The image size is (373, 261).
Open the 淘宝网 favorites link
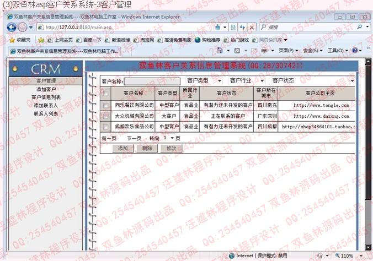coord(144,40)
